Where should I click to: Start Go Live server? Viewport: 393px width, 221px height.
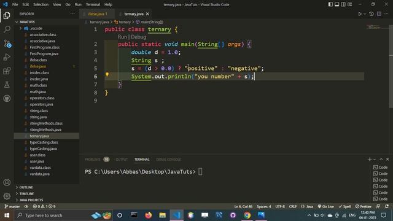326,206
